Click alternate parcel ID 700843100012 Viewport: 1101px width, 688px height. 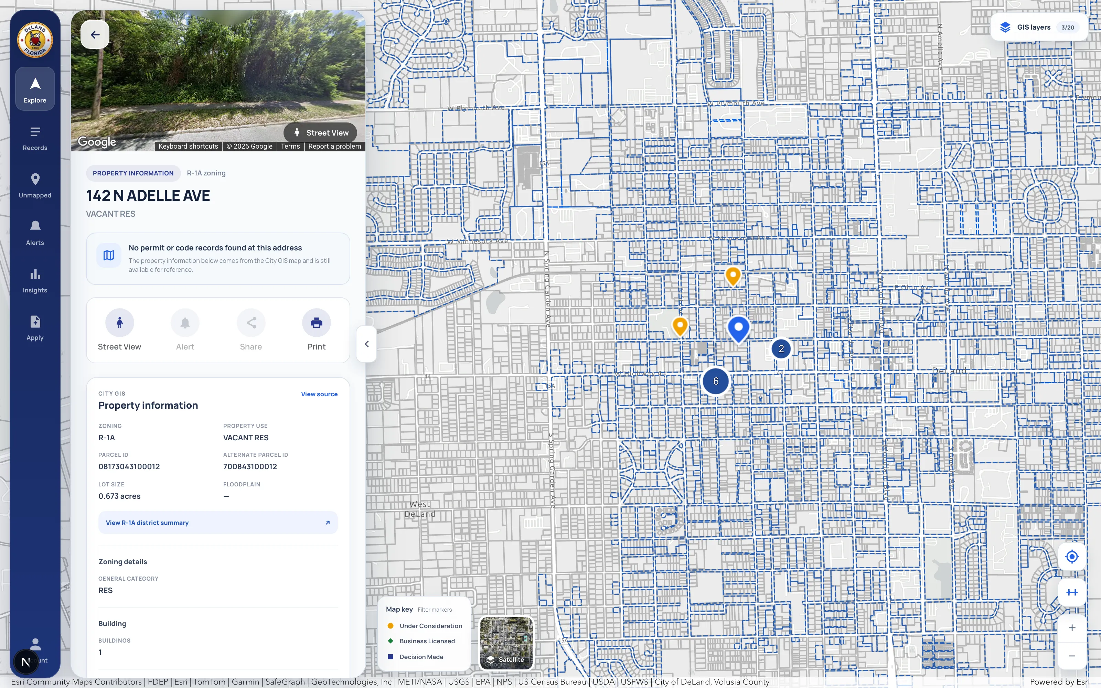[250, 467]
